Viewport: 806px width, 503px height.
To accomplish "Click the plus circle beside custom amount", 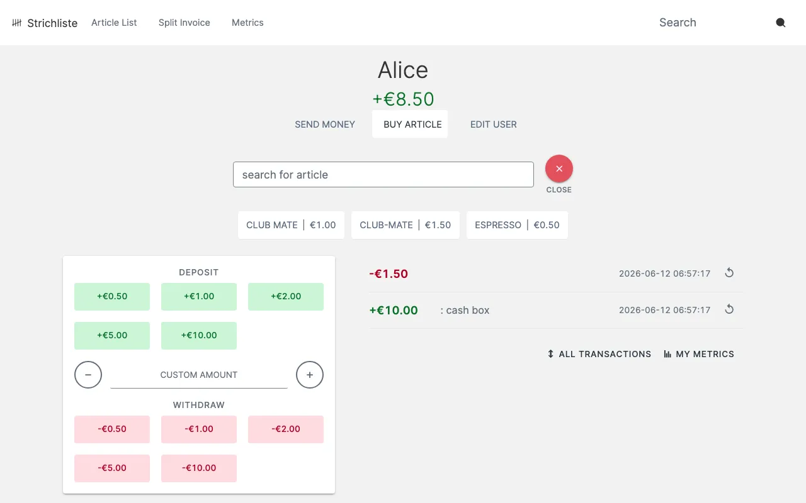I will (x=310, y=375).
